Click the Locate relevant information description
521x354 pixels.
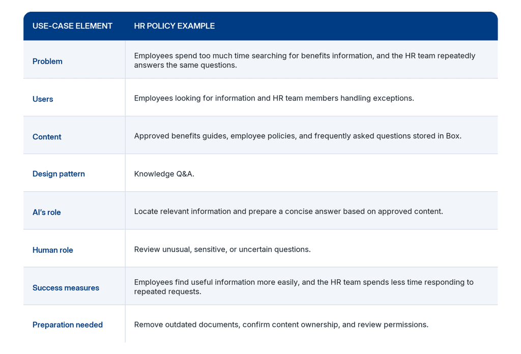(288, 212)
